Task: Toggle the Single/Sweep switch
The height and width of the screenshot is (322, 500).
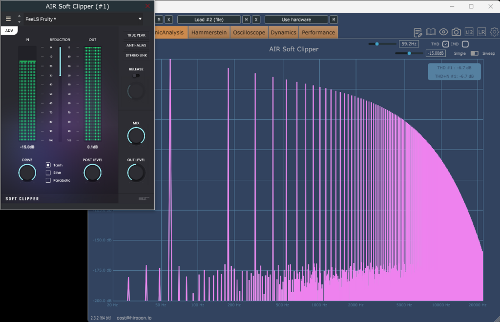Action: tap(475, 53)
